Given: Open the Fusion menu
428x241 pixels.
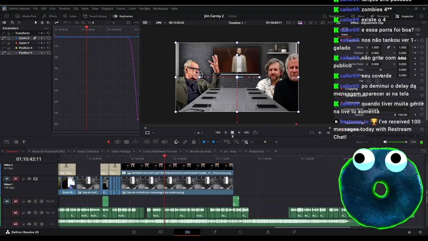Looking at the screenshot, I should coord(121,8).
